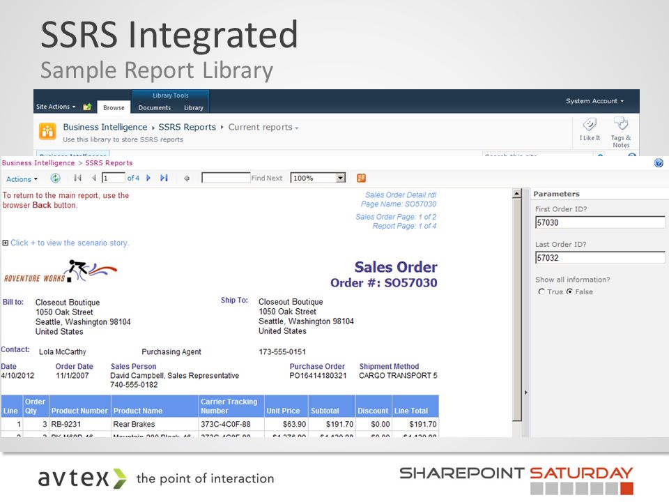Open System Account dropdown
This screenshot has width=669, height=502.
point(594,101)
